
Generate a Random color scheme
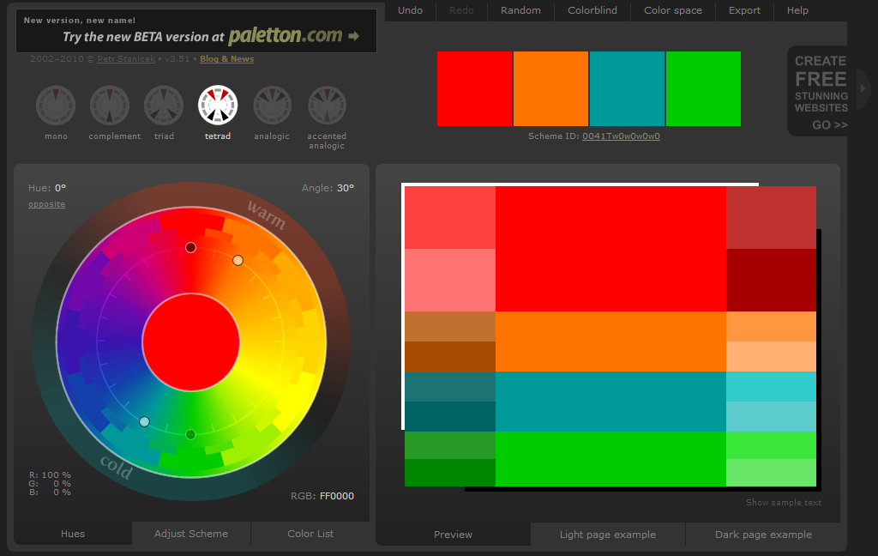click(x=520, y=10)
